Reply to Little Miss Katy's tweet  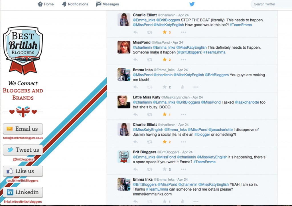pos(135,114)
